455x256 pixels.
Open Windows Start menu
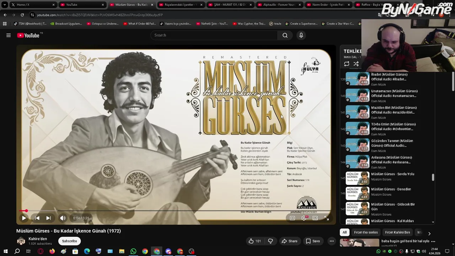[5, 251]
